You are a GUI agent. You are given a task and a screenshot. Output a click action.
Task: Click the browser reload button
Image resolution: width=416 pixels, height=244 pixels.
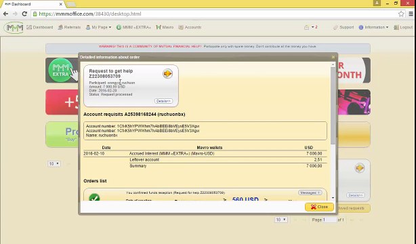click(x=24, y=14)
